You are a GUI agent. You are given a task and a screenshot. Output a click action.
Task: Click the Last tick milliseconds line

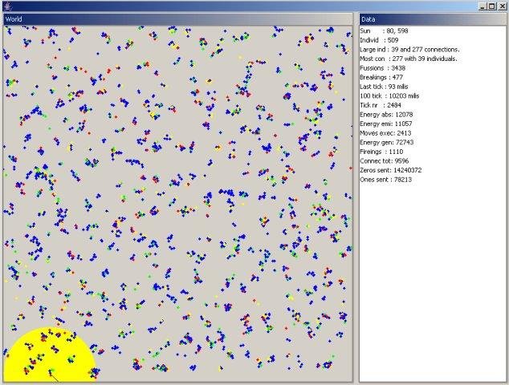tap(384, 87)
